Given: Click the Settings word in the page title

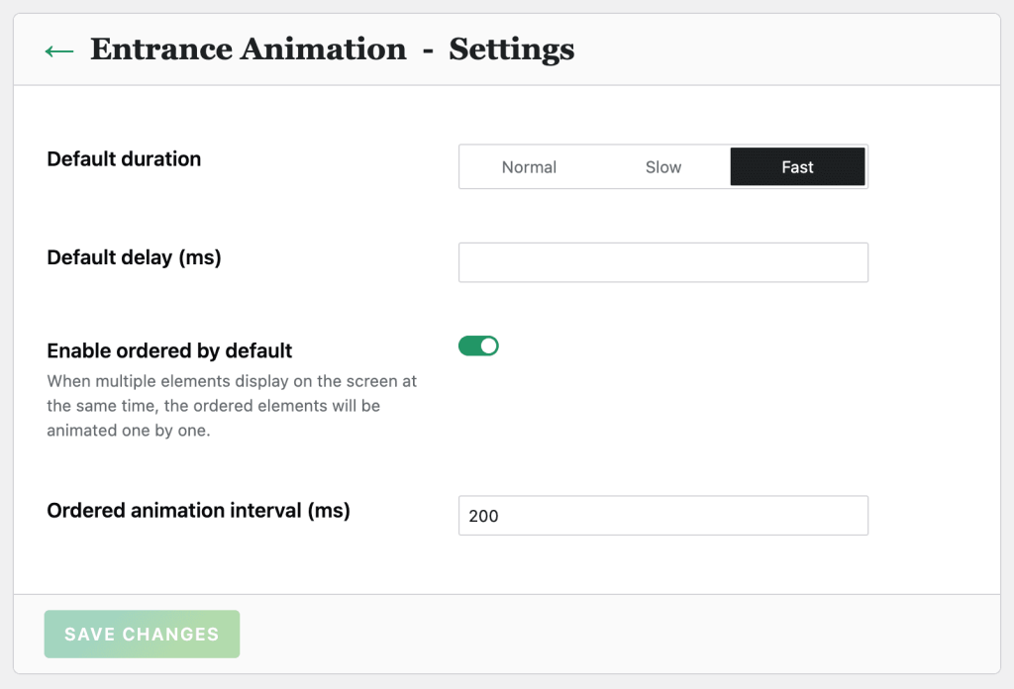Looking at the screenshot, I should point(511,49).
